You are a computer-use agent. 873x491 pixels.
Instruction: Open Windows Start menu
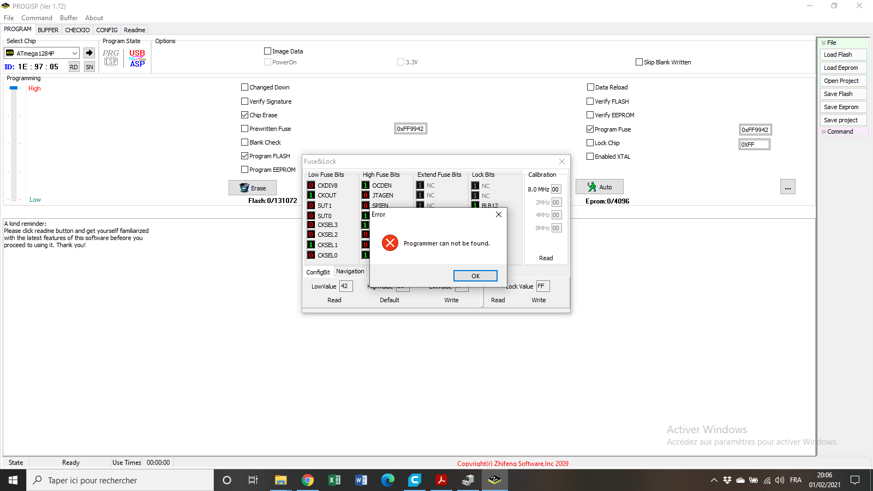13,480
